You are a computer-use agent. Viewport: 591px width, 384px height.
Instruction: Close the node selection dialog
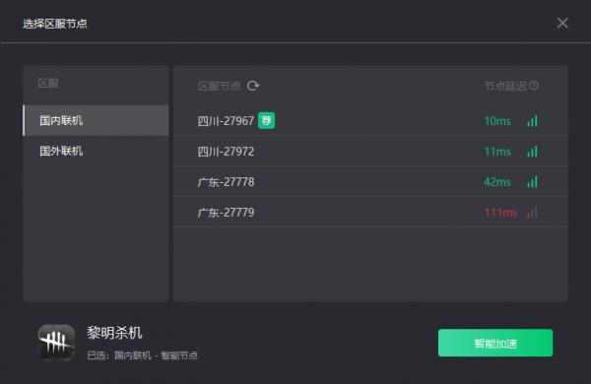(562, 23)
